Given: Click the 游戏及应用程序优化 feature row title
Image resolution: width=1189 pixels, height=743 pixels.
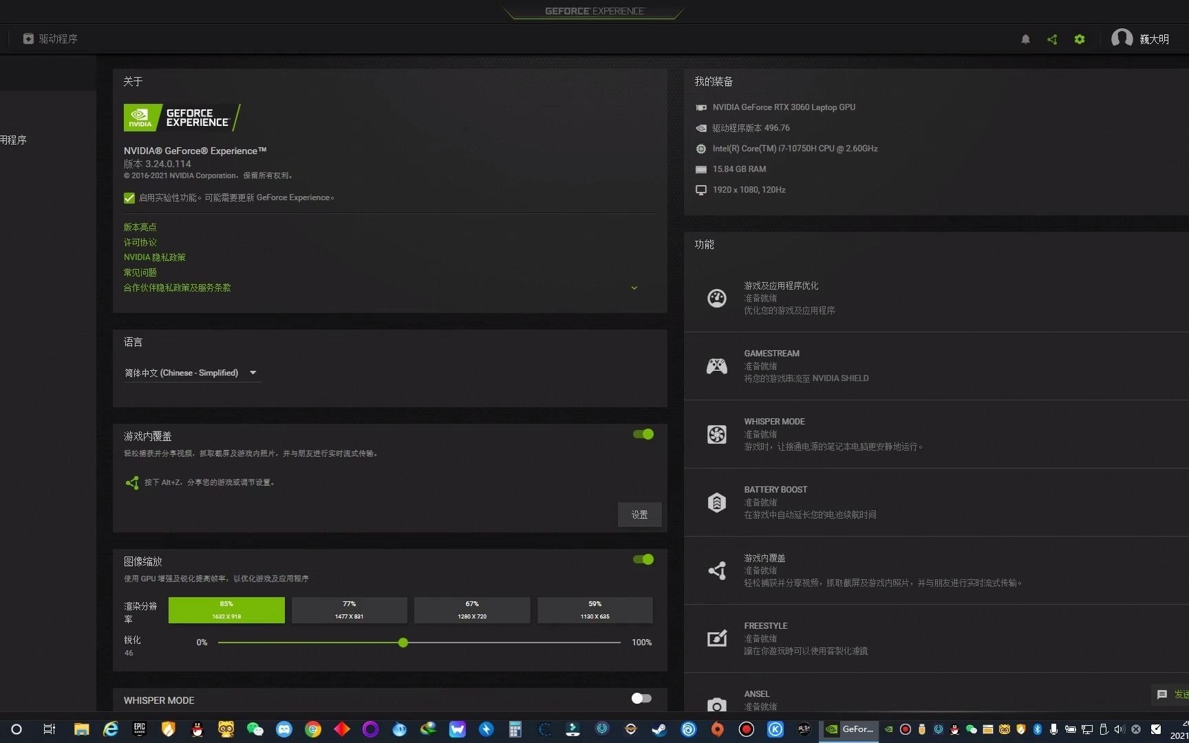Looking at the screenshot, I should coord(781,286).
